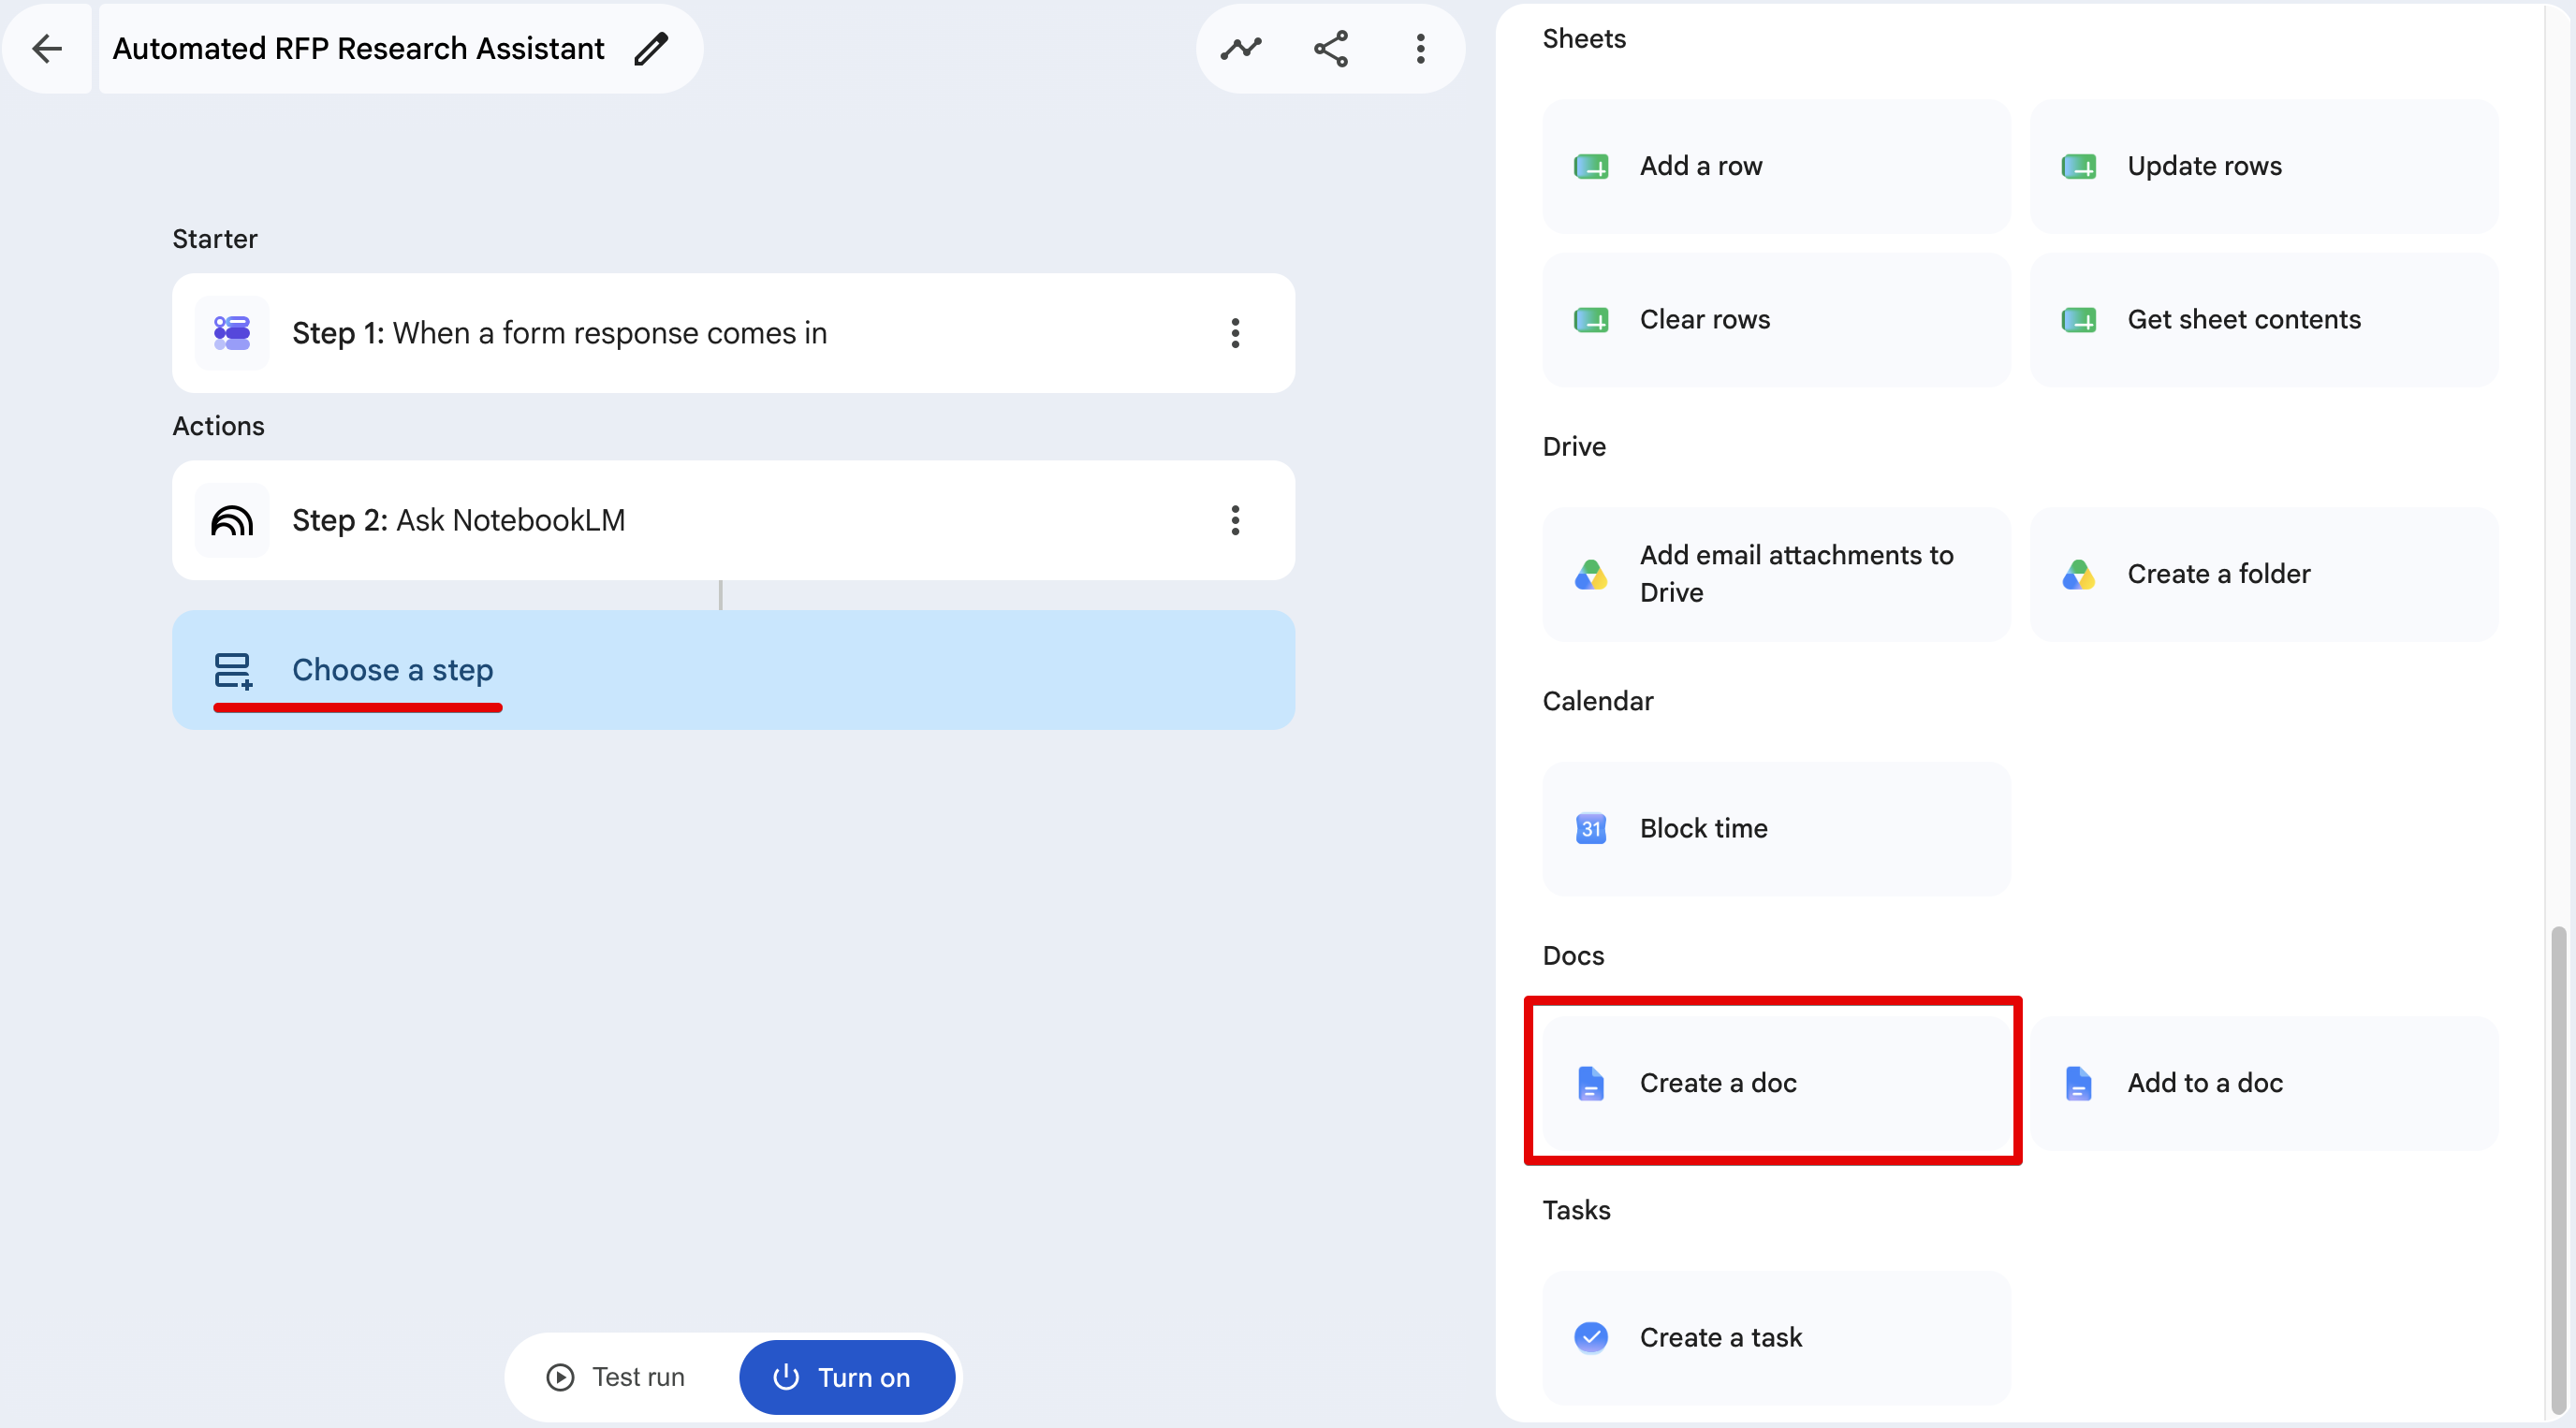The width and height of the screenshot is (2576, 1428).
Task: Select the Add a row Sheets action
Action: (1776, 166)
